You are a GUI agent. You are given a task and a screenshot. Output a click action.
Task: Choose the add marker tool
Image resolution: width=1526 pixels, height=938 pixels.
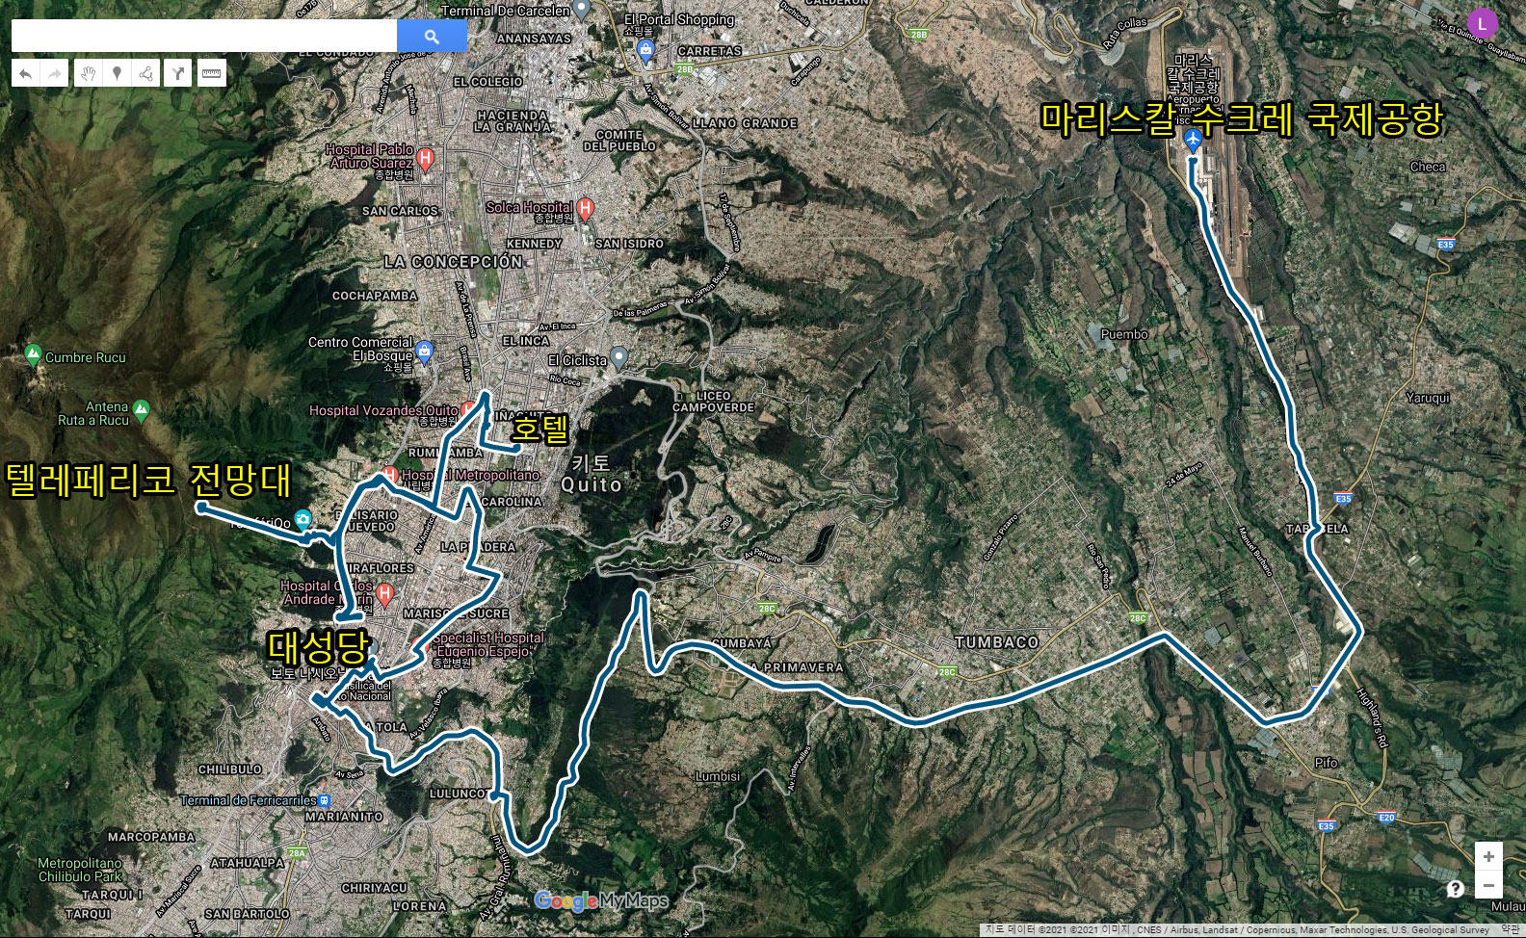pos(117,73)
